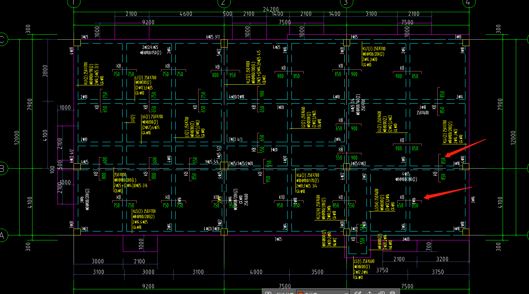
Task: Click the 3200 dimension text
Action: (442, 259)
